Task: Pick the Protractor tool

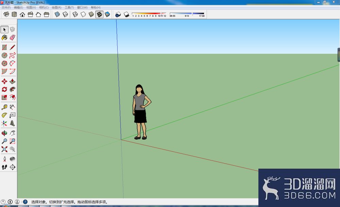Action: pyautogui.click(x=4, y=115)
